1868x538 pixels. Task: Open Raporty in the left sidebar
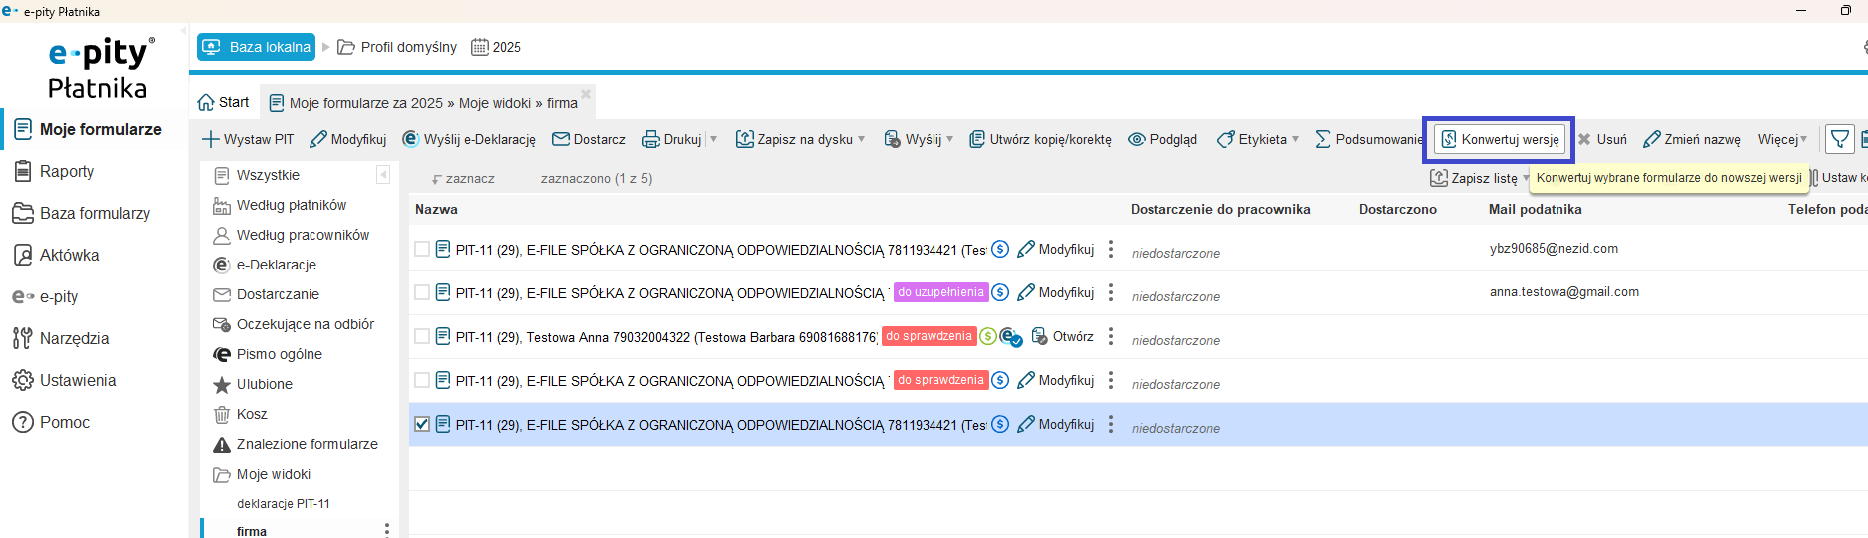[66, 171]
